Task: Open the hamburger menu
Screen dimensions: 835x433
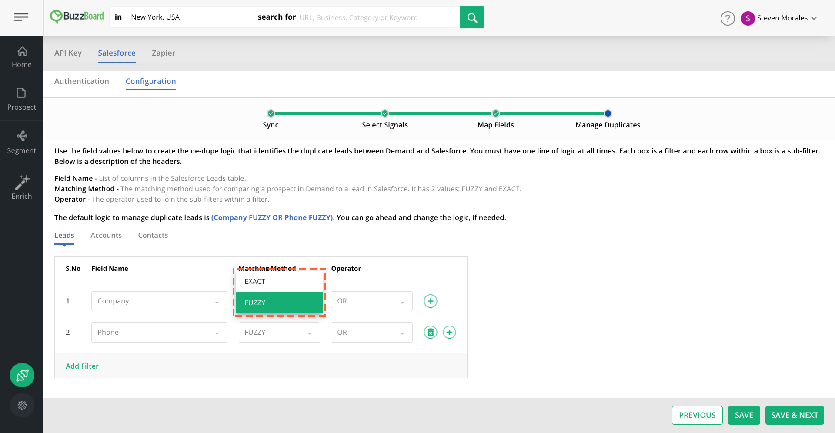Action: click(x=21, y=17)
